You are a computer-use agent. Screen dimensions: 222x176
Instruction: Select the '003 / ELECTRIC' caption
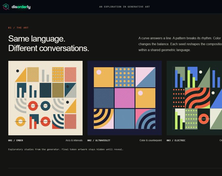pos(176,140)
